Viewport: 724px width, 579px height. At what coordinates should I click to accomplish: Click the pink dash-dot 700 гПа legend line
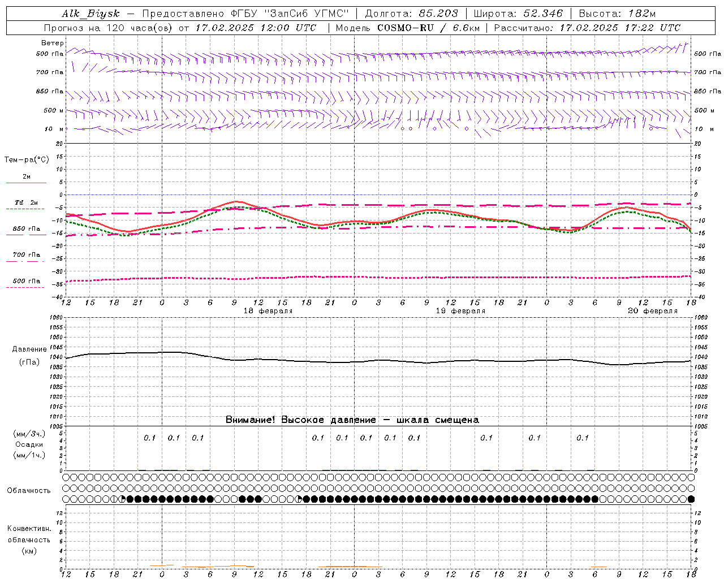point(25,261)
